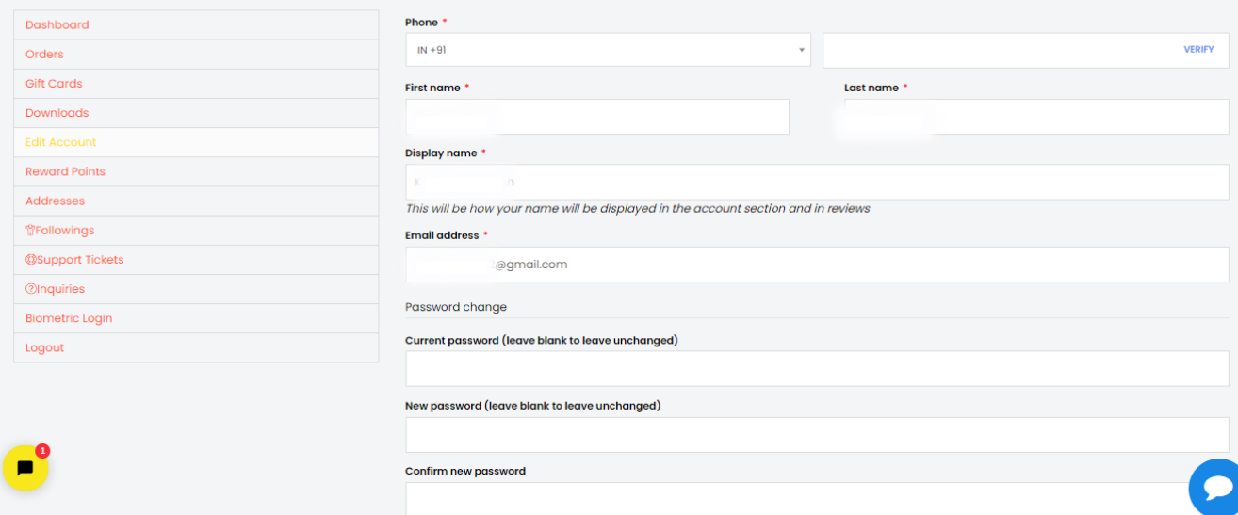Click the dropdown arrow of phone country selector

point(802,50)
